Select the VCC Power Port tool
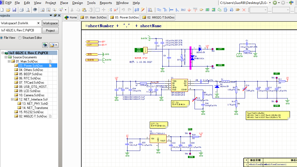Viewport: 297px width, 167px height. [x=195, y=10]
